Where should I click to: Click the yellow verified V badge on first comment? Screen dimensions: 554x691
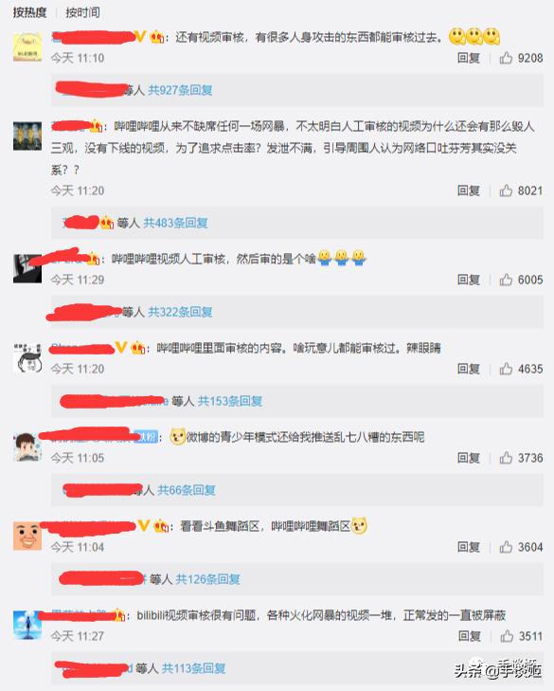click(x=140, y=36)
